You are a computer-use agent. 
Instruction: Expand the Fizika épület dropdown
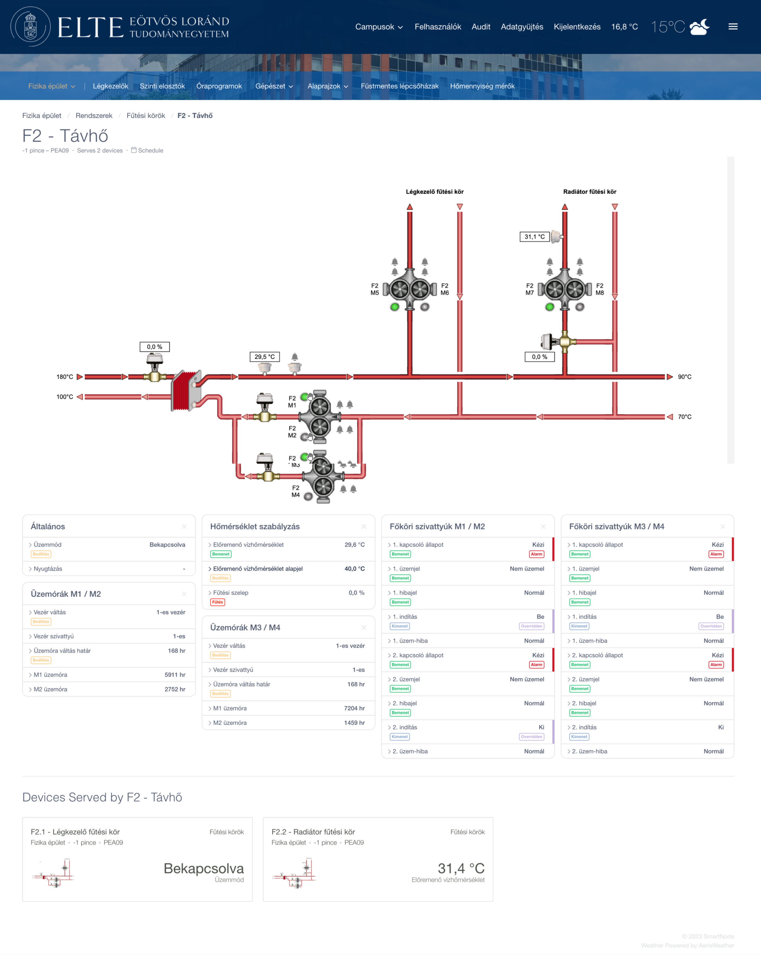[51, 86]
